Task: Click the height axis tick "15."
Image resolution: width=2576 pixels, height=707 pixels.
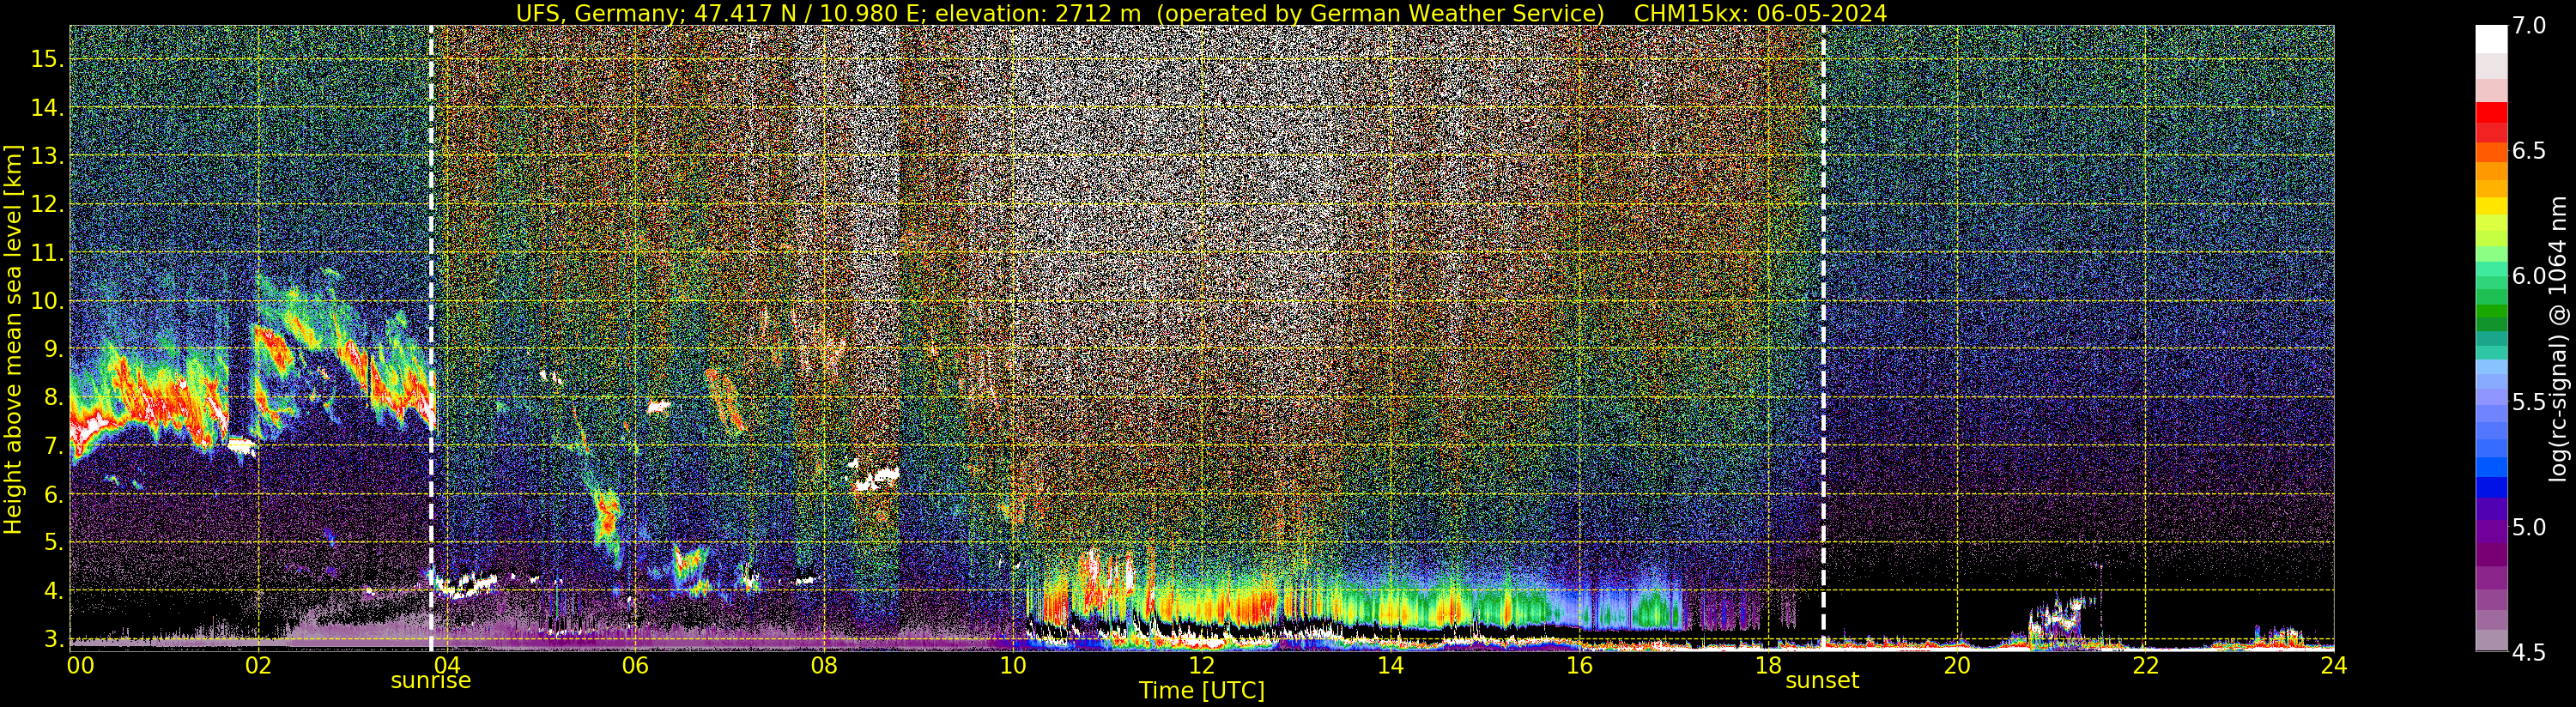Action: 47,59
